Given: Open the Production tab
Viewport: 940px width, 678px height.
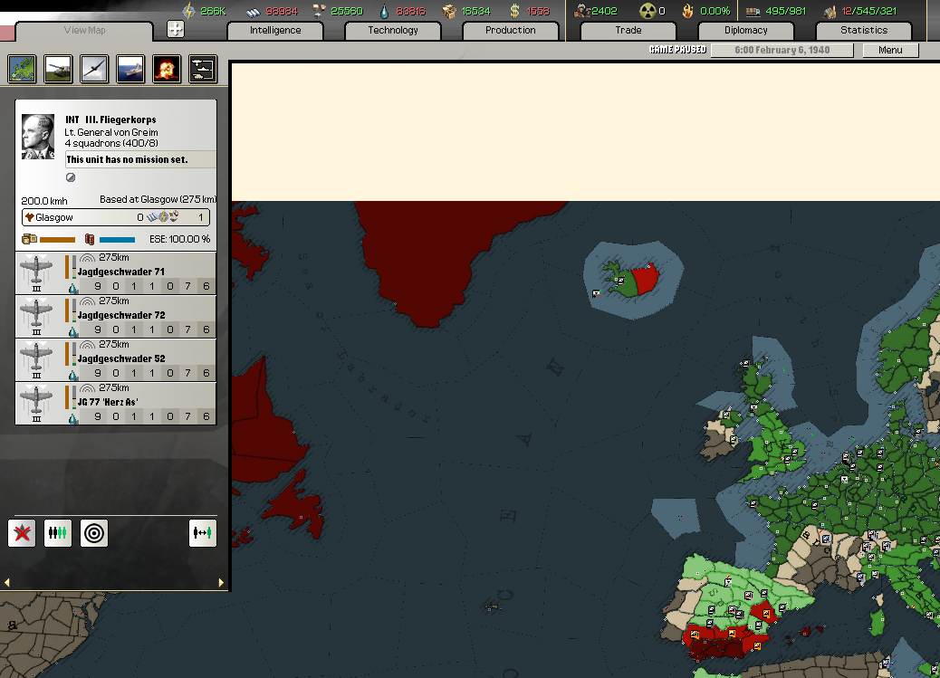Looking at the screenshot, I should [510, 31].
